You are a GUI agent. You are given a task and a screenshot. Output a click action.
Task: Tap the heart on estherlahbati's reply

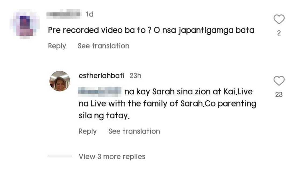[x=279, y=81]
